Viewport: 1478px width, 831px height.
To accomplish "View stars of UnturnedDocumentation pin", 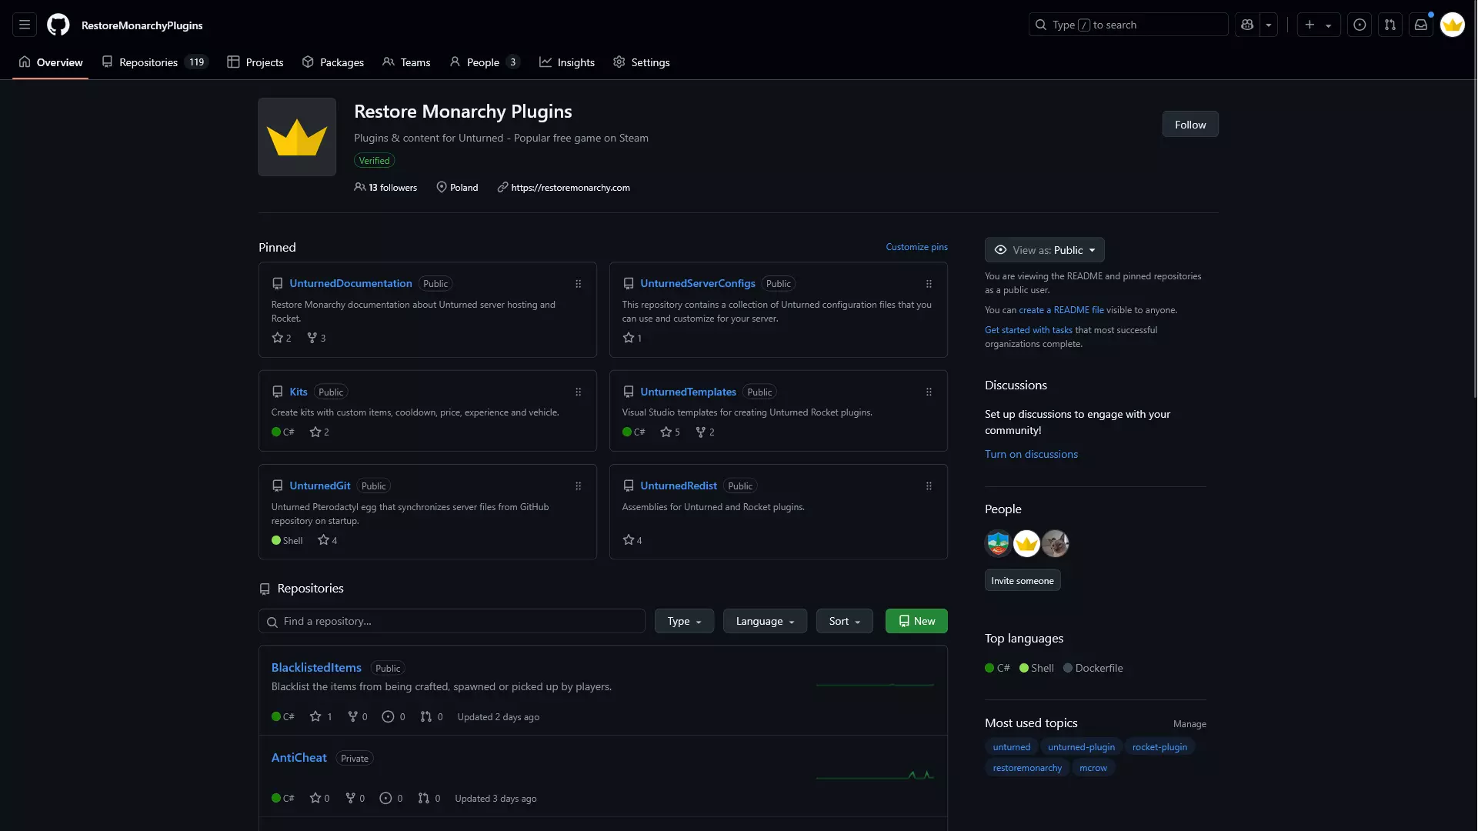I will pos(282,338).
